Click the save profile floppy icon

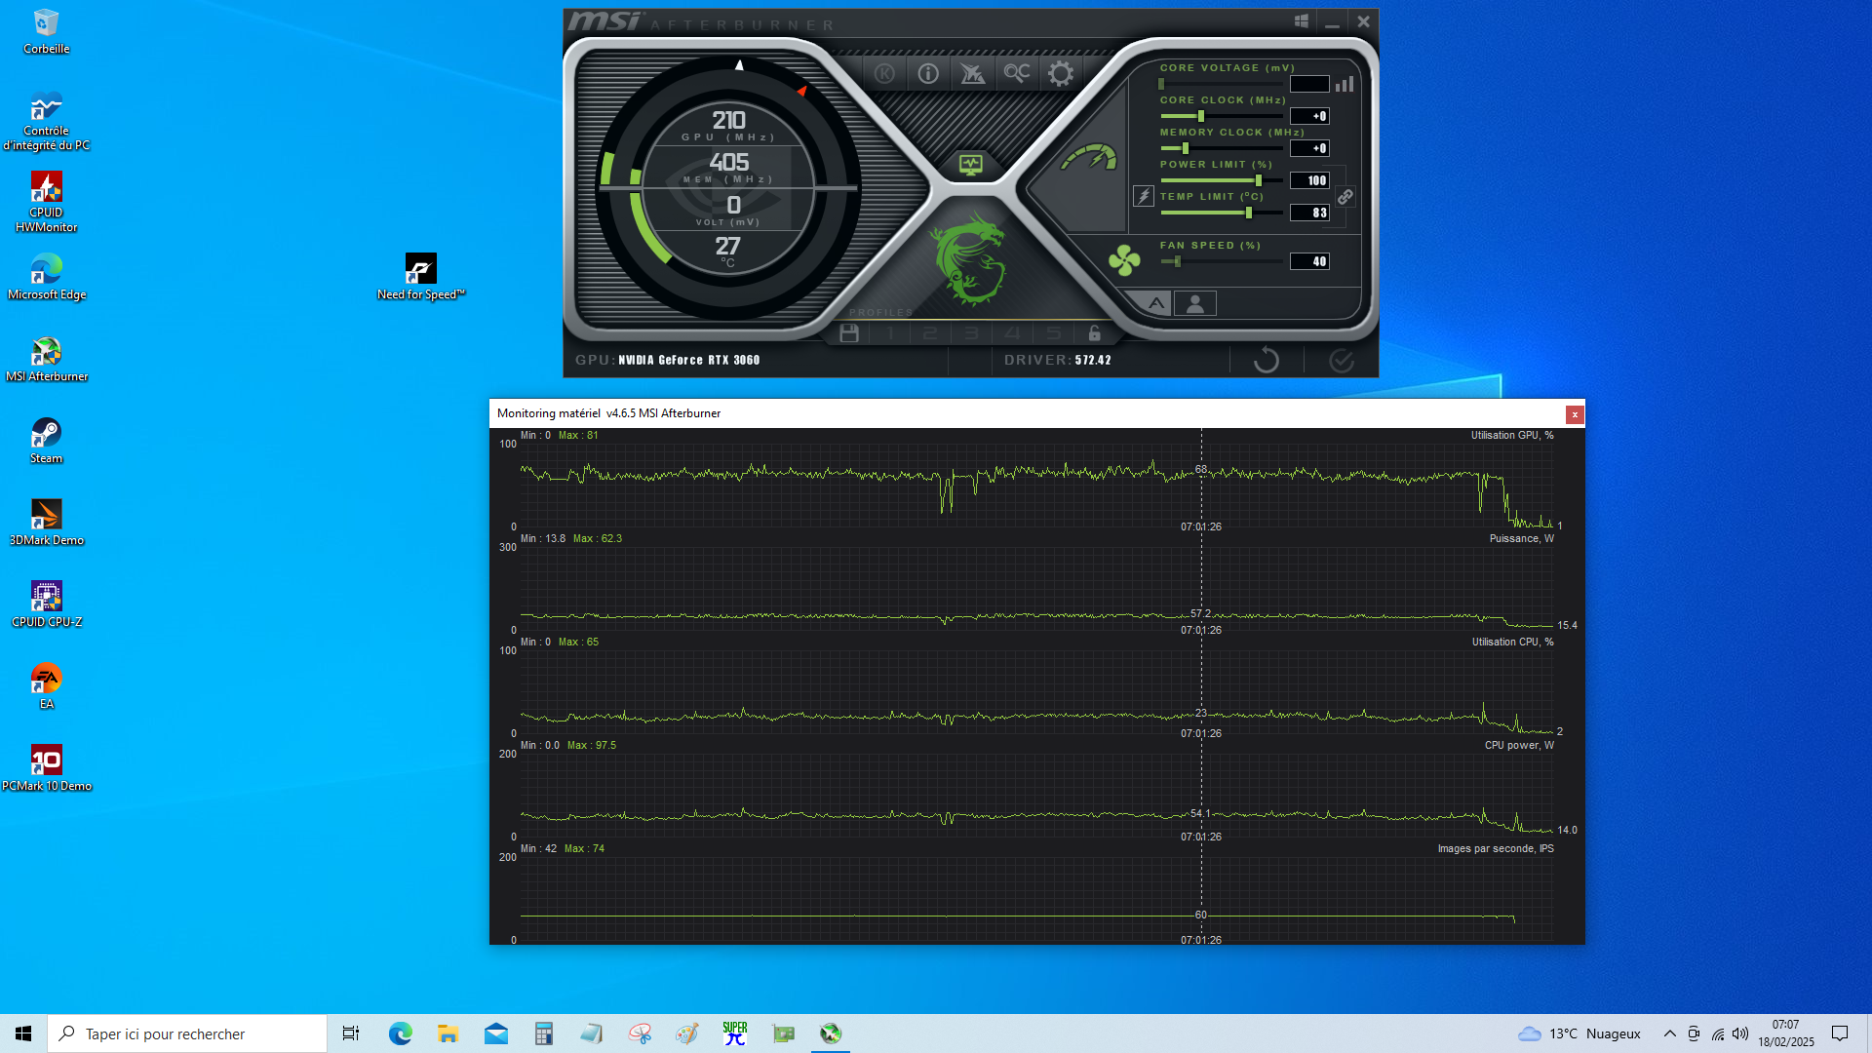tap(849, 333)
